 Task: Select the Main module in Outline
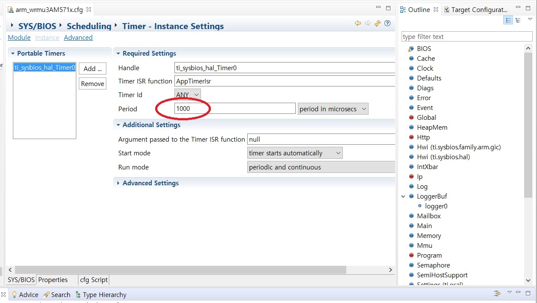coord(424,226)
